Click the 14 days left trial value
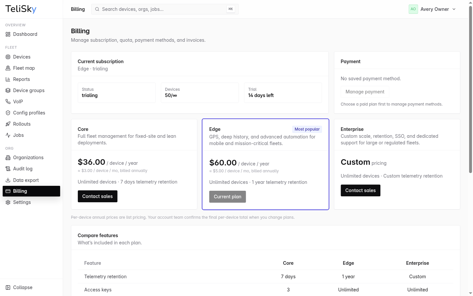 [x=261, y=95]
